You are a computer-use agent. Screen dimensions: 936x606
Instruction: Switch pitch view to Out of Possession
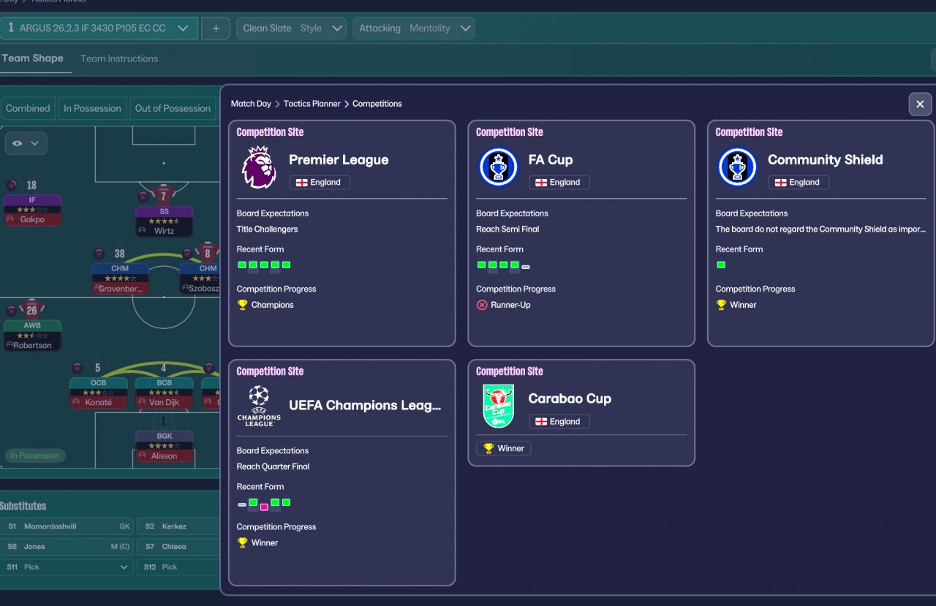[x=173, y=108]
